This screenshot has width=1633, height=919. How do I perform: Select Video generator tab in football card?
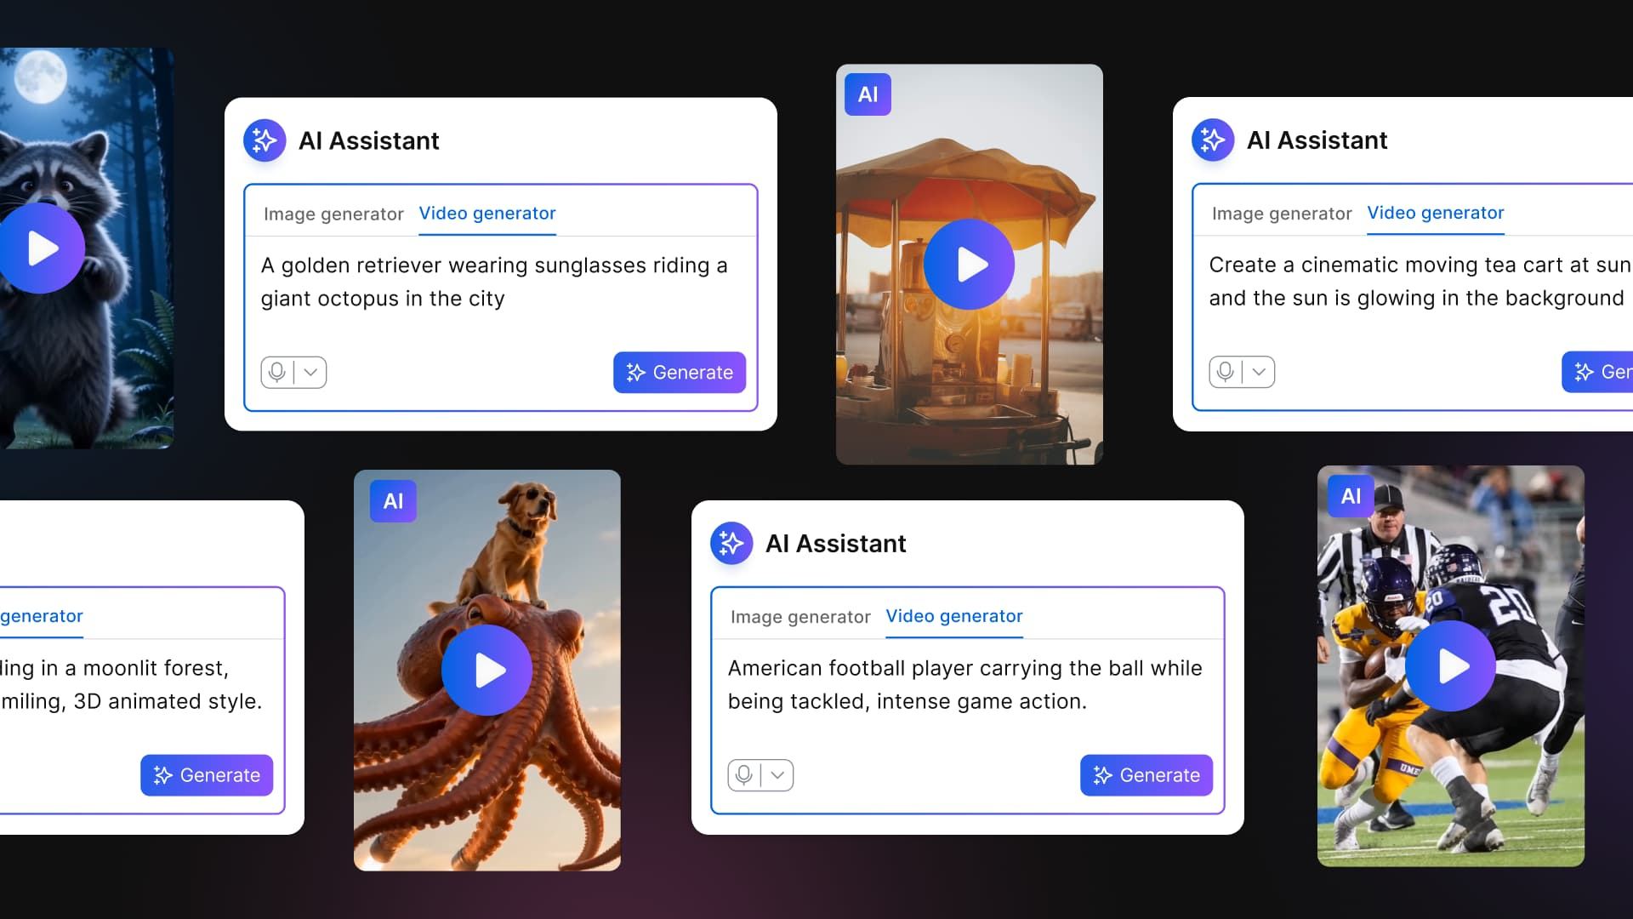[x=954, y=616]
